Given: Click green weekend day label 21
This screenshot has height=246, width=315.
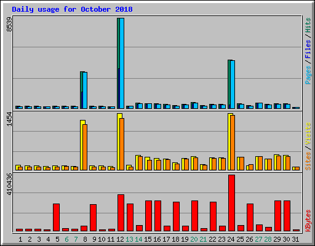Looking at the screenshot, I should (x=203, y=239).
